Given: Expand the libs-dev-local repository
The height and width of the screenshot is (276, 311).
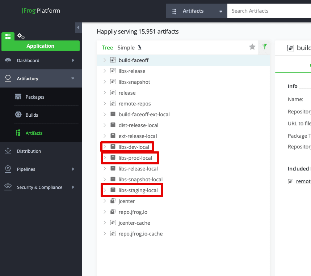Looking at the screenshot, I should pos(105,147).
